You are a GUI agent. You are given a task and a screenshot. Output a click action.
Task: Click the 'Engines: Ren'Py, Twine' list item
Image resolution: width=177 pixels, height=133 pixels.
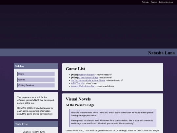pyautogui.click(x=34, y=132)
